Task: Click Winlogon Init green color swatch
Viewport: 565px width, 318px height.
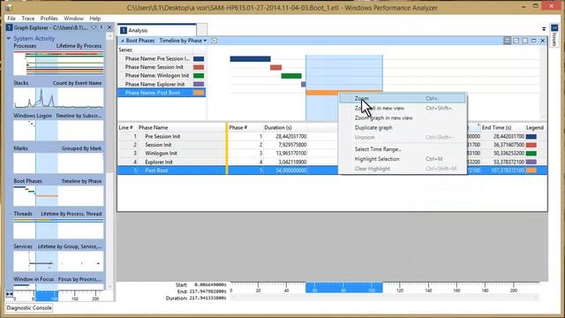Action: click(x=199, y=76)
